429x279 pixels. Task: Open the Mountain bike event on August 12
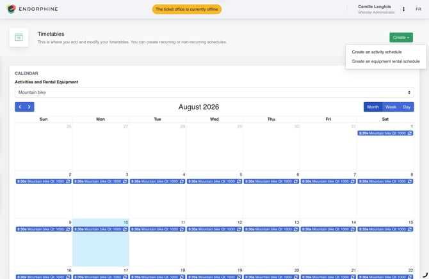pos(214,229)
